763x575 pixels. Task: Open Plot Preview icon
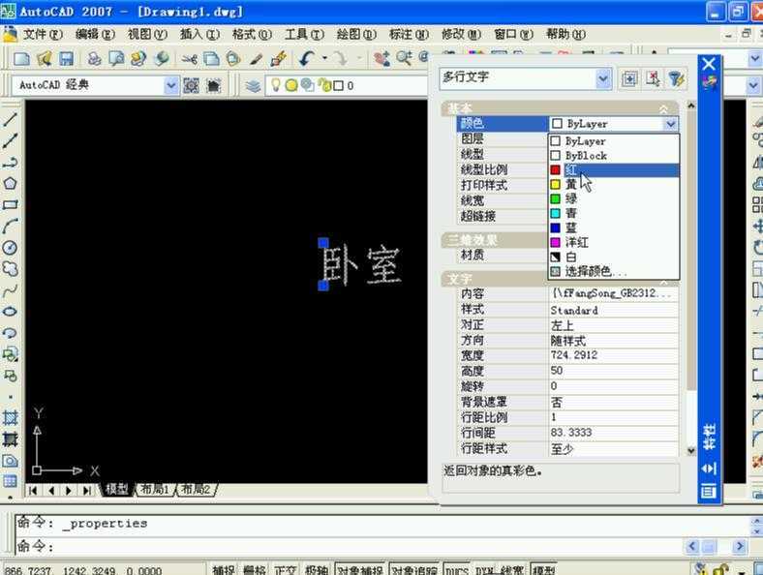click(116, 59)
